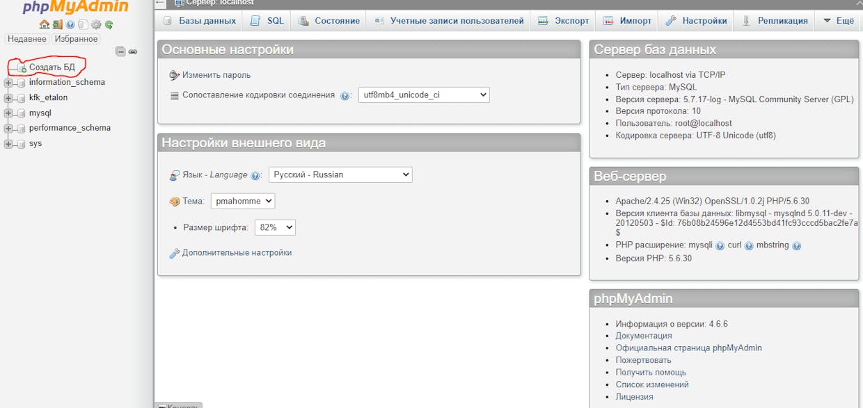Select the kfk_etalon database name

[x=49, y=98]
